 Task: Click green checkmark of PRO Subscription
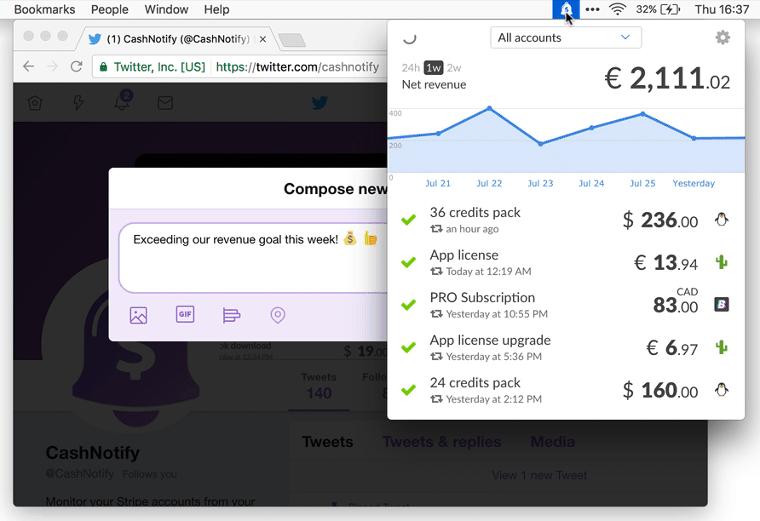coord(409,305)
